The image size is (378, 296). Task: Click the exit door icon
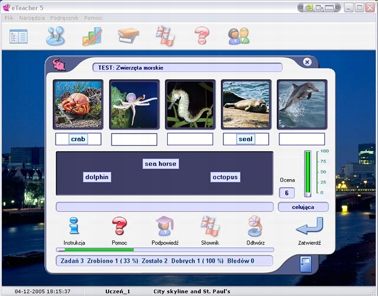coord(305,262)
